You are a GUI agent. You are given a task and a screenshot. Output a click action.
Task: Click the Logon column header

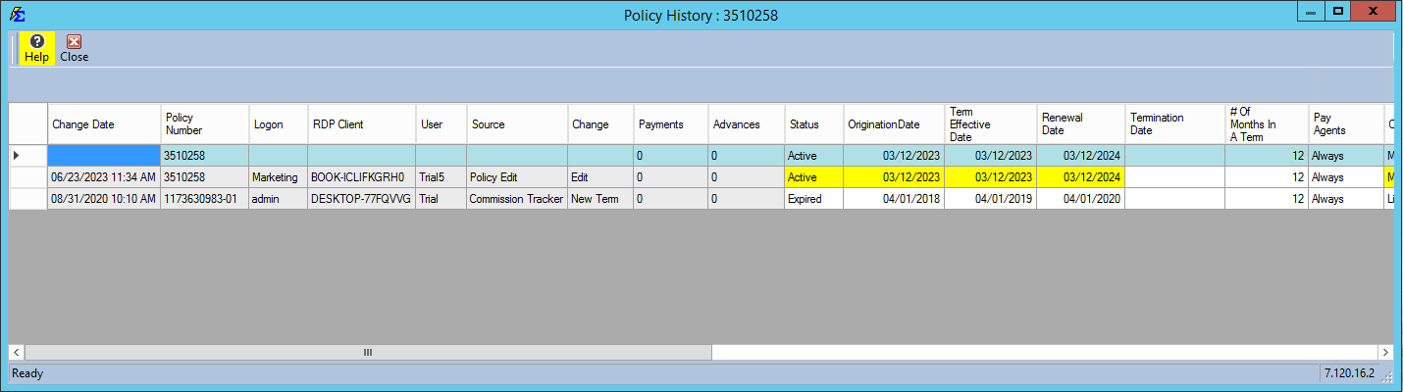point(279,124)
